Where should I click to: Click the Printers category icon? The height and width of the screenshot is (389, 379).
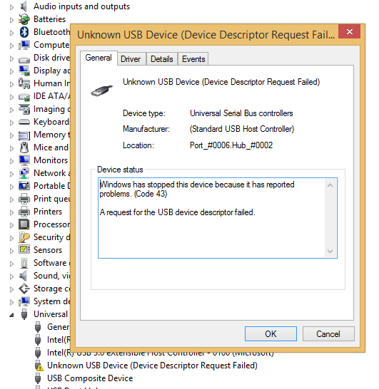[24, 212]
